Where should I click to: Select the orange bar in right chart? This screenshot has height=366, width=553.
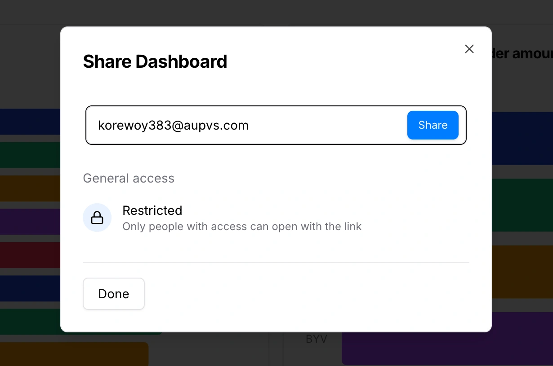click(522, 271)
